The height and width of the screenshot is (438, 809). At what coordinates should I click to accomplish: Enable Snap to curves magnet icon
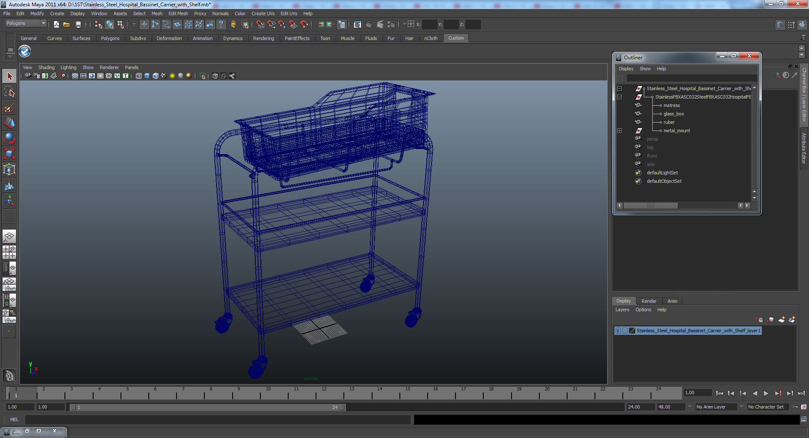[271, 24]
